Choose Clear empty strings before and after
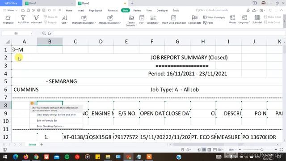286x161 pixels. click(x=56, y=115)
